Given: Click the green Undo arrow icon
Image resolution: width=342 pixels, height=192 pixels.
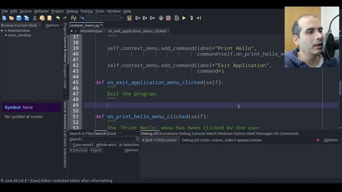Looking at the screenshot, I should tap(58, 18).
